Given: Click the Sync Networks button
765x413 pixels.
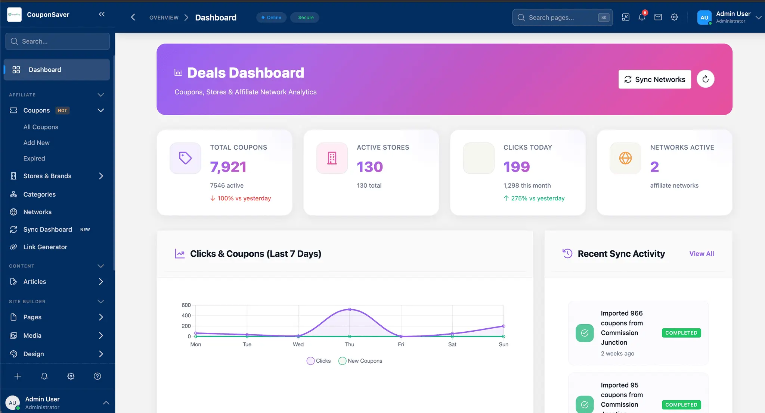Looking at the screenshot, I should tap(654, 79).
